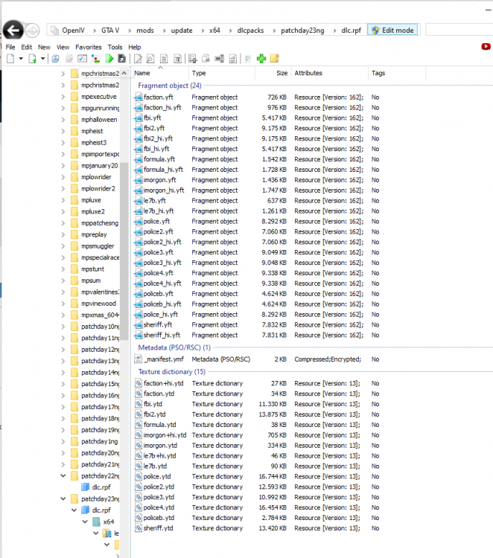Click the yellow new folder toolbar icon
Viewport: 493px width, 558px height.
point(275,58)
